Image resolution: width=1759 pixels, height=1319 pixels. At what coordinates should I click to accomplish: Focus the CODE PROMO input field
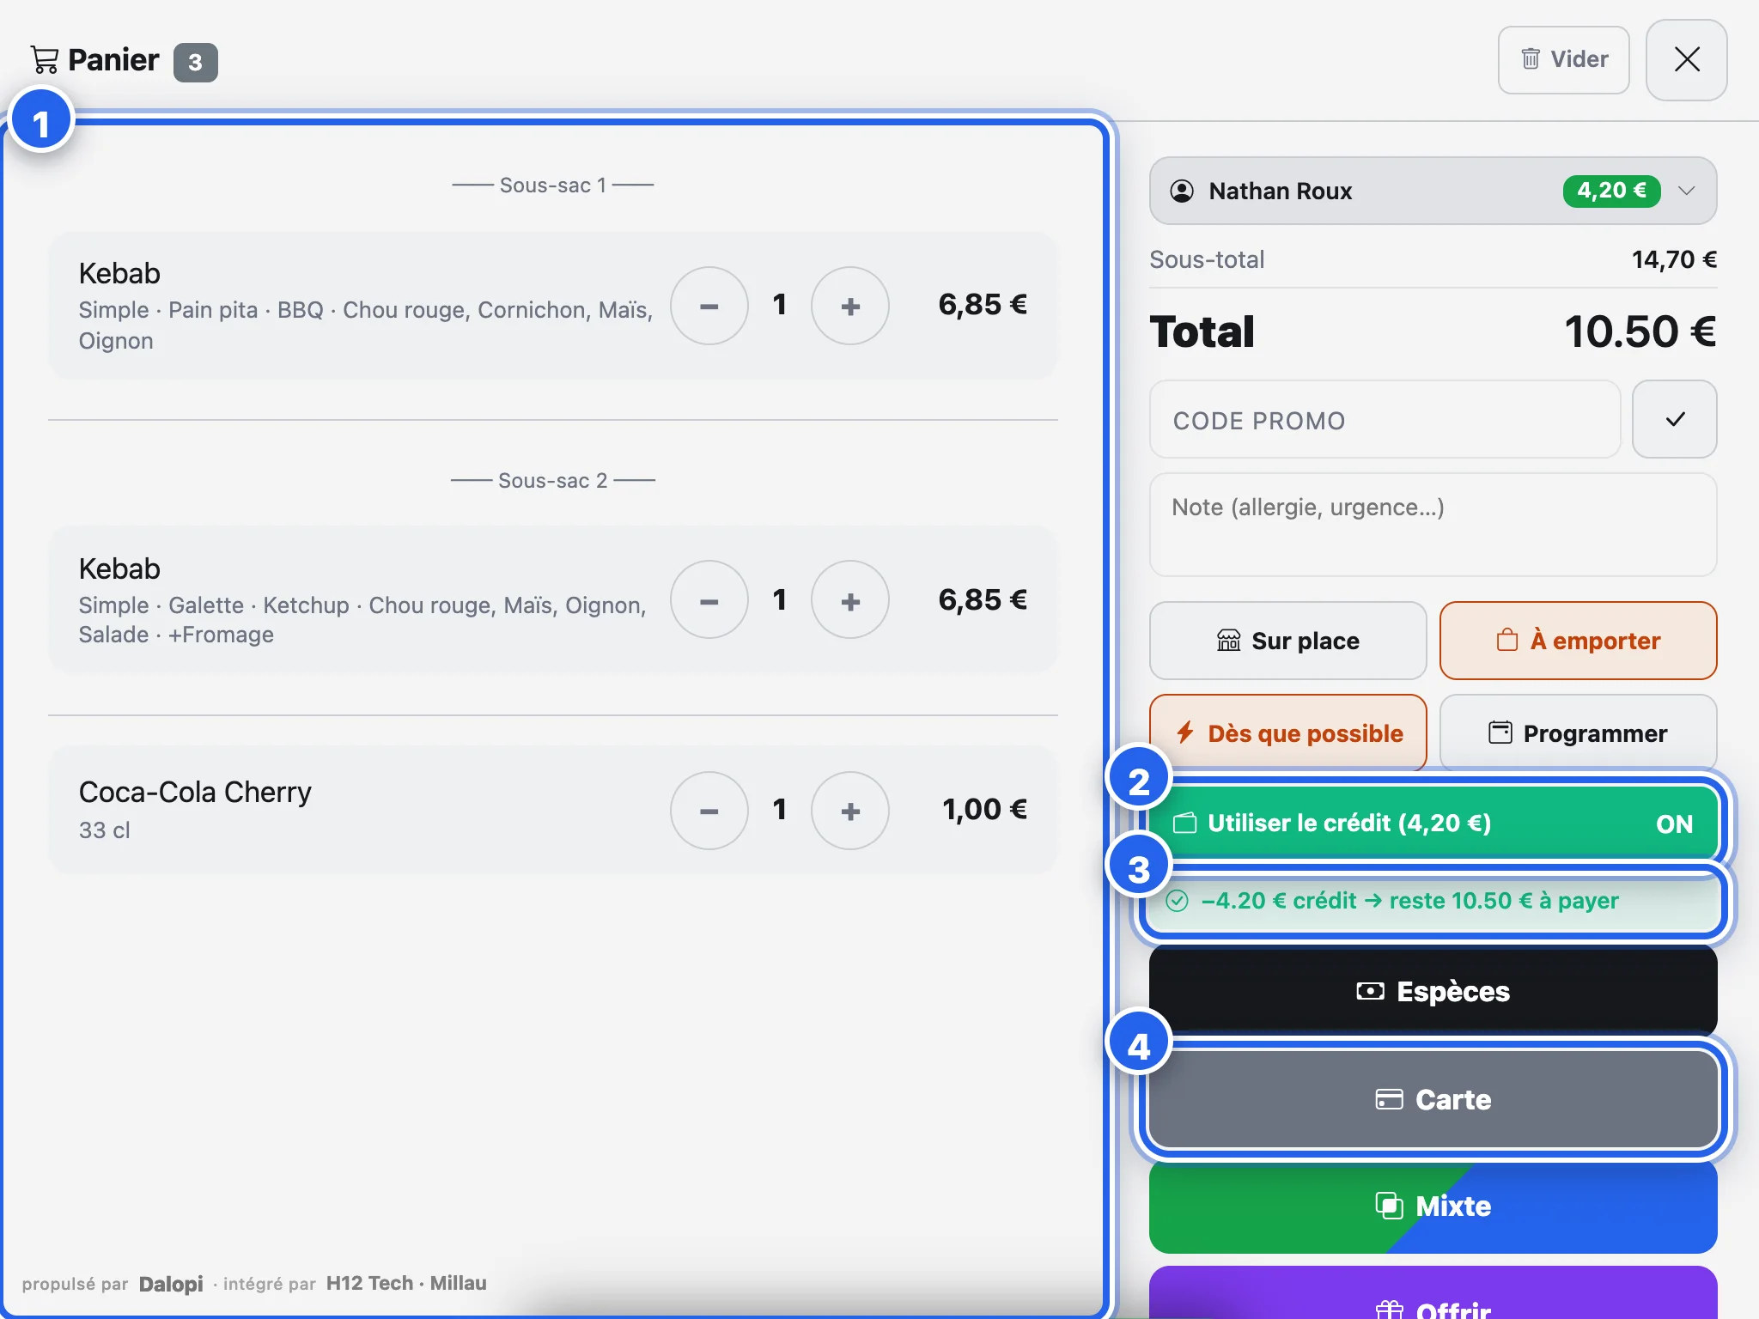(1385, 420)
